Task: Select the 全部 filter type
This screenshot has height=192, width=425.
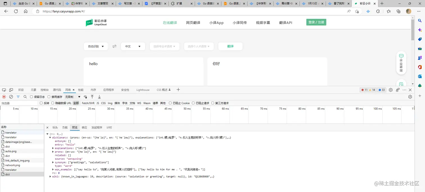Action: 76,103
